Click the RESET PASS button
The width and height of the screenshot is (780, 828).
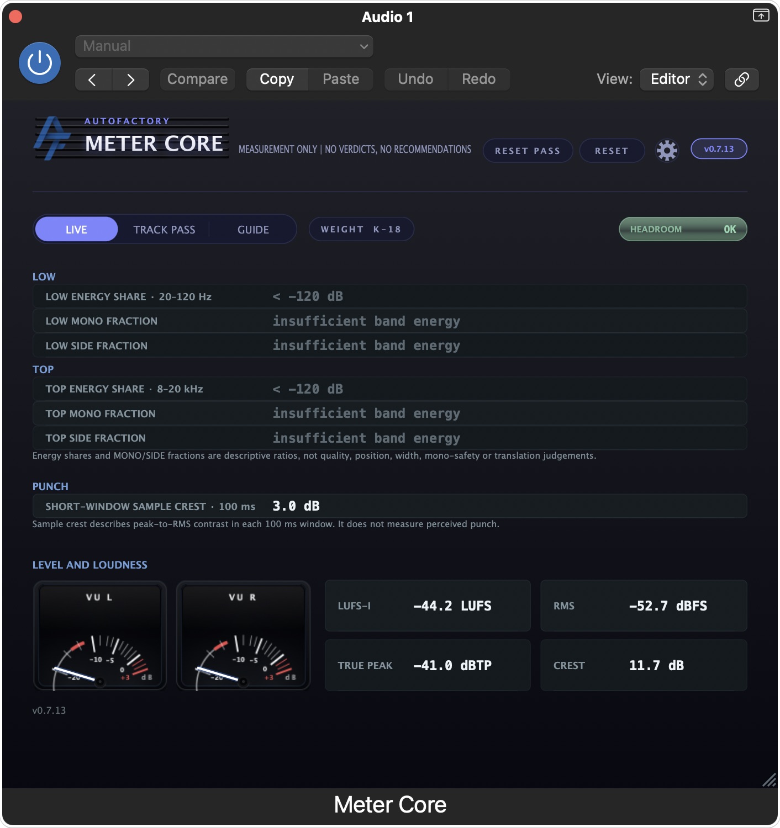(x=528, y=151)
